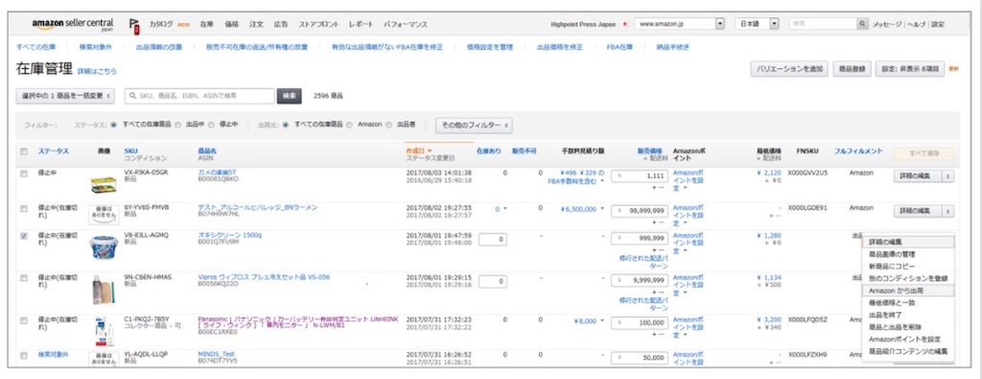Tick the select-all checkbox in table header
Screen dimensions: 982x379
coord(24,152)
